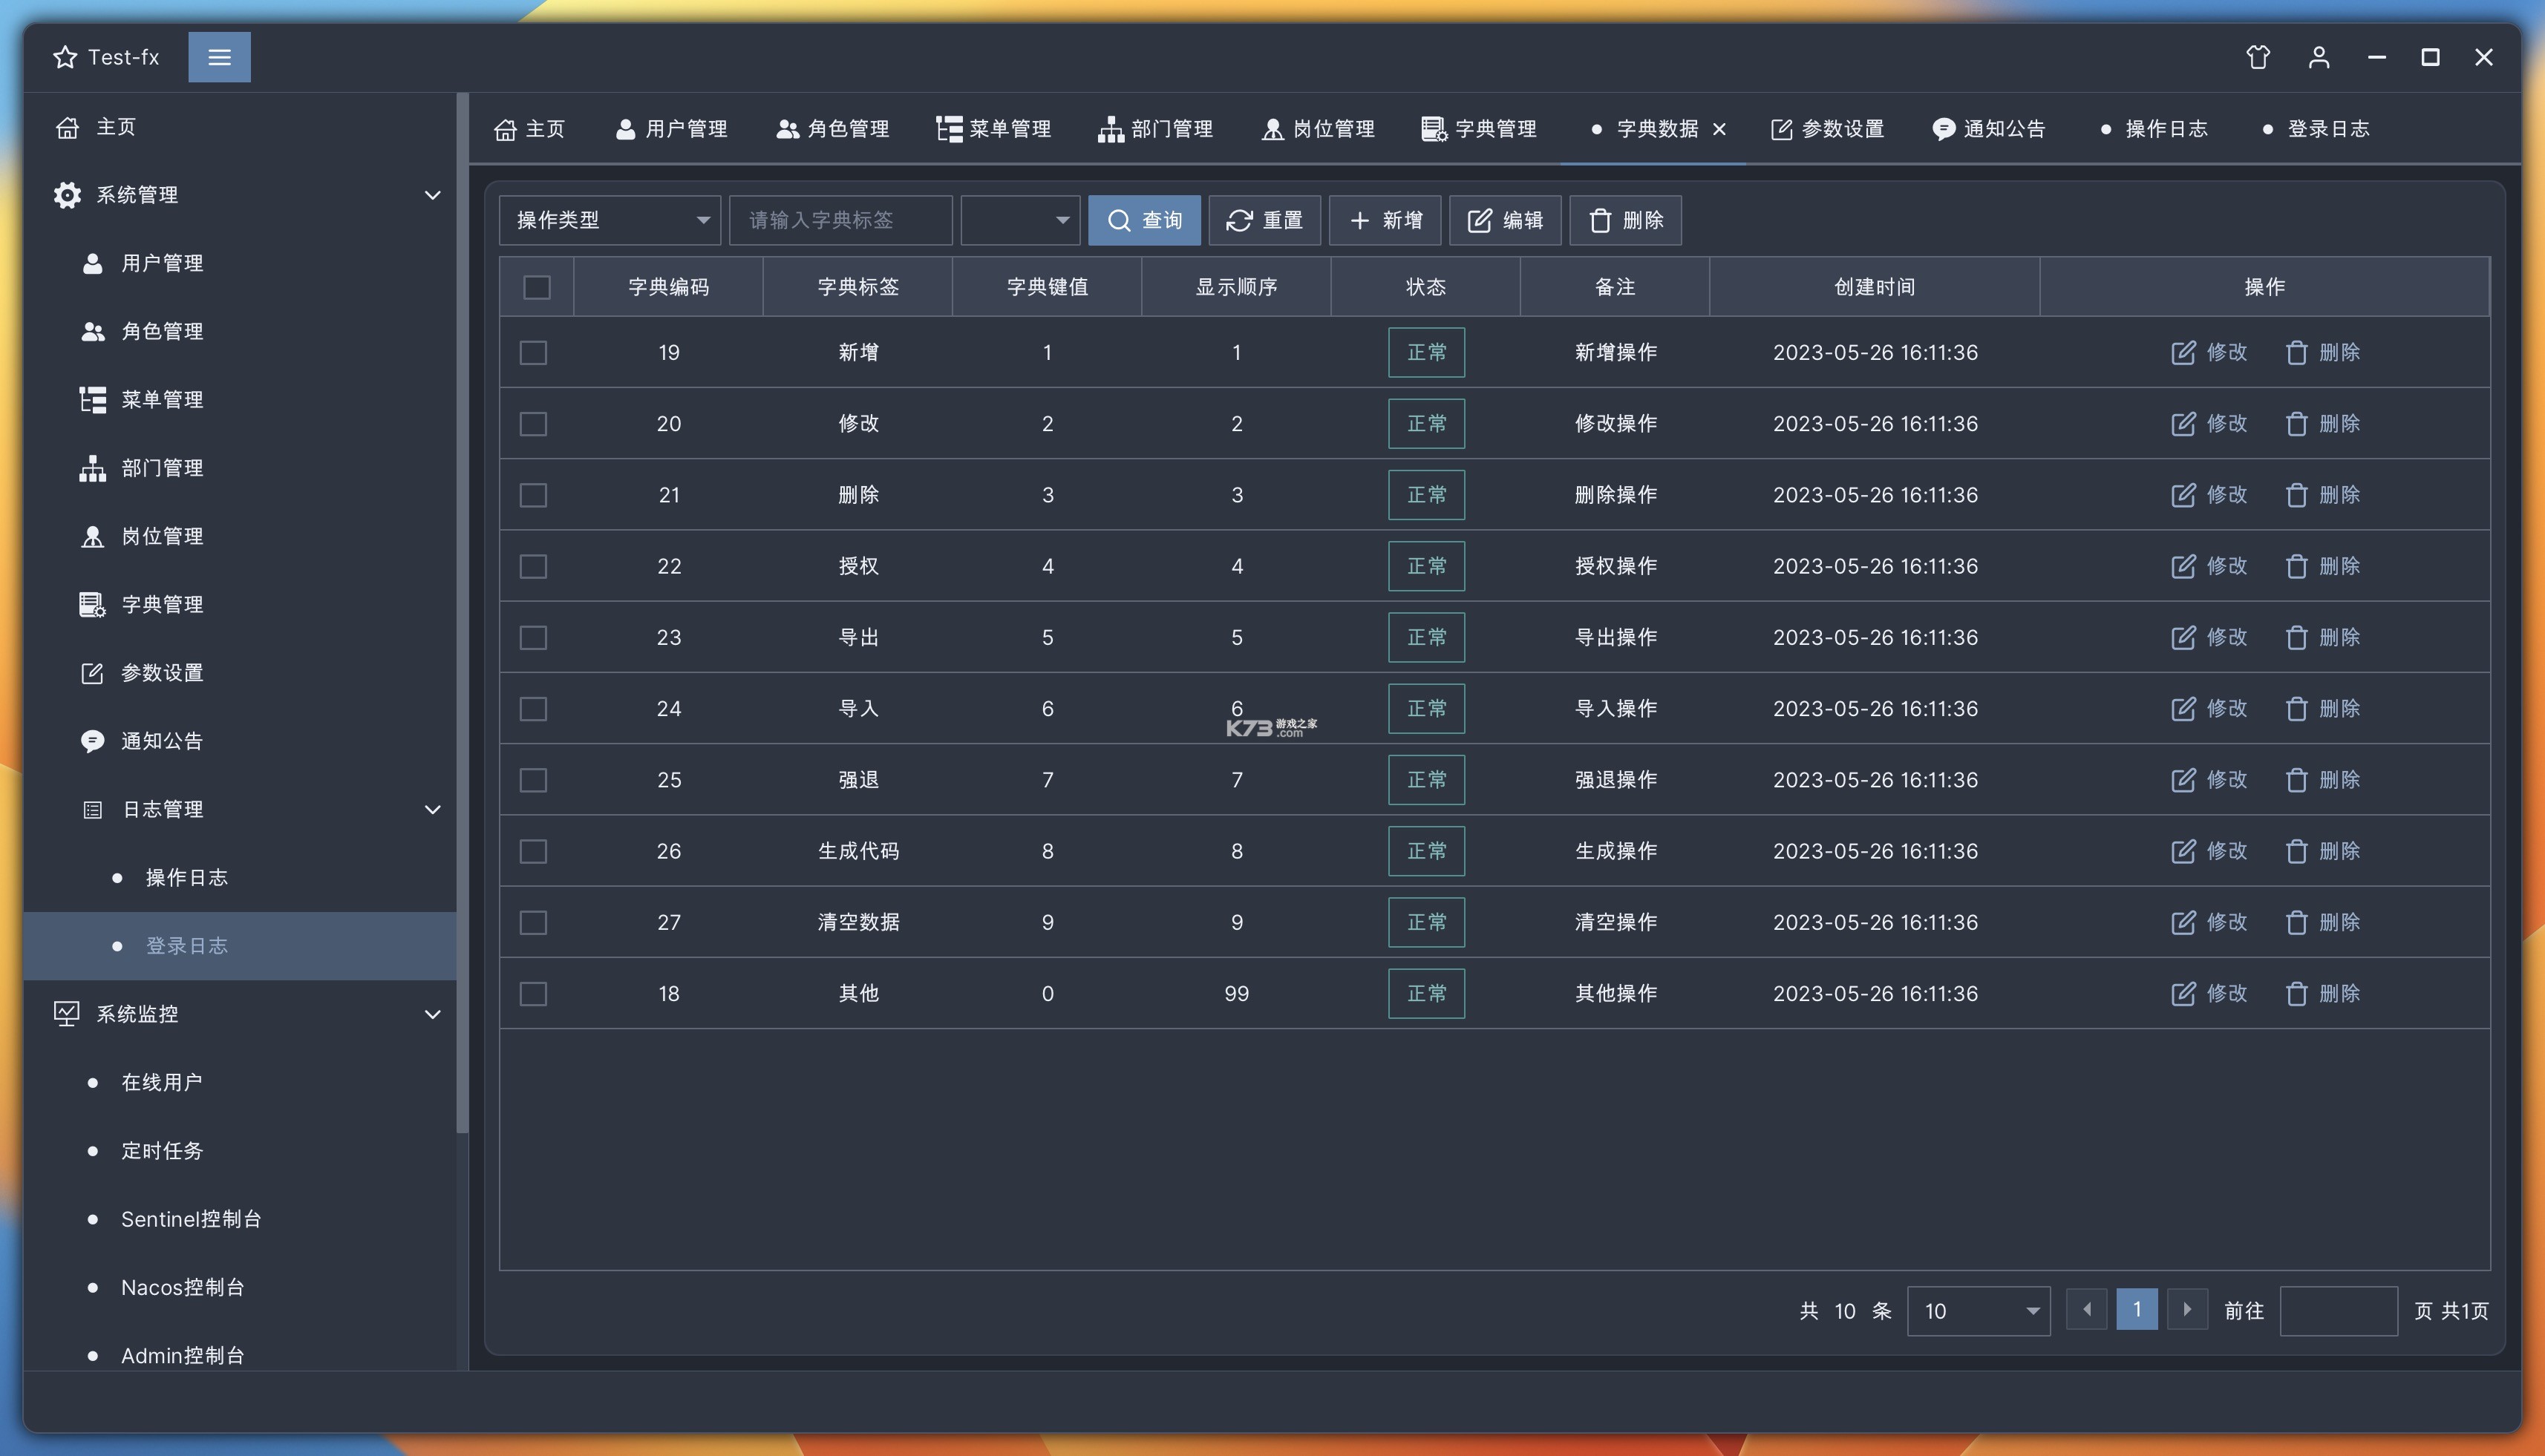Collapse the 系统管理 sidebar section

[432, 195]
